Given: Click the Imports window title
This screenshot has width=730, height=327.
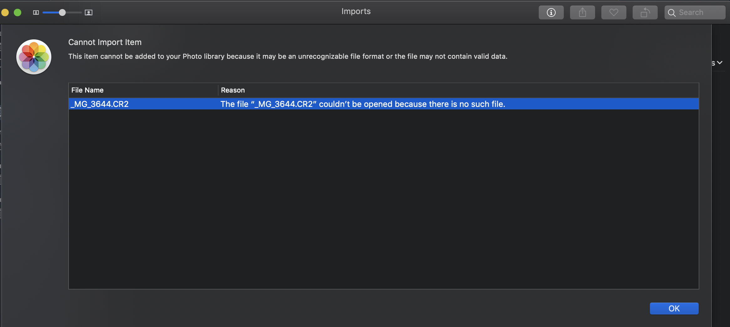Looking at the screenshot, I should pyautogui.click(x=356, y=11).
